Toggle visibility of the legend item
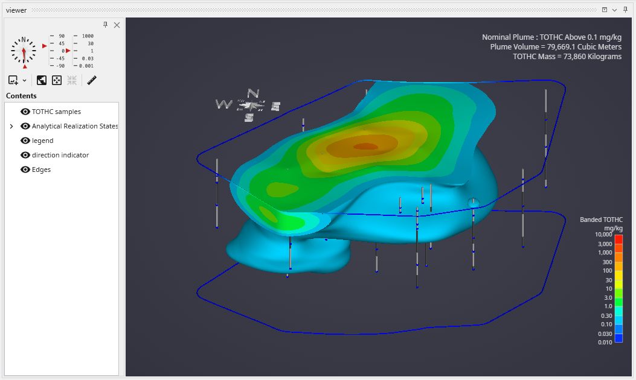Image resolution: width=636 pixels, height=380 pixels. (x=25, y=141)
